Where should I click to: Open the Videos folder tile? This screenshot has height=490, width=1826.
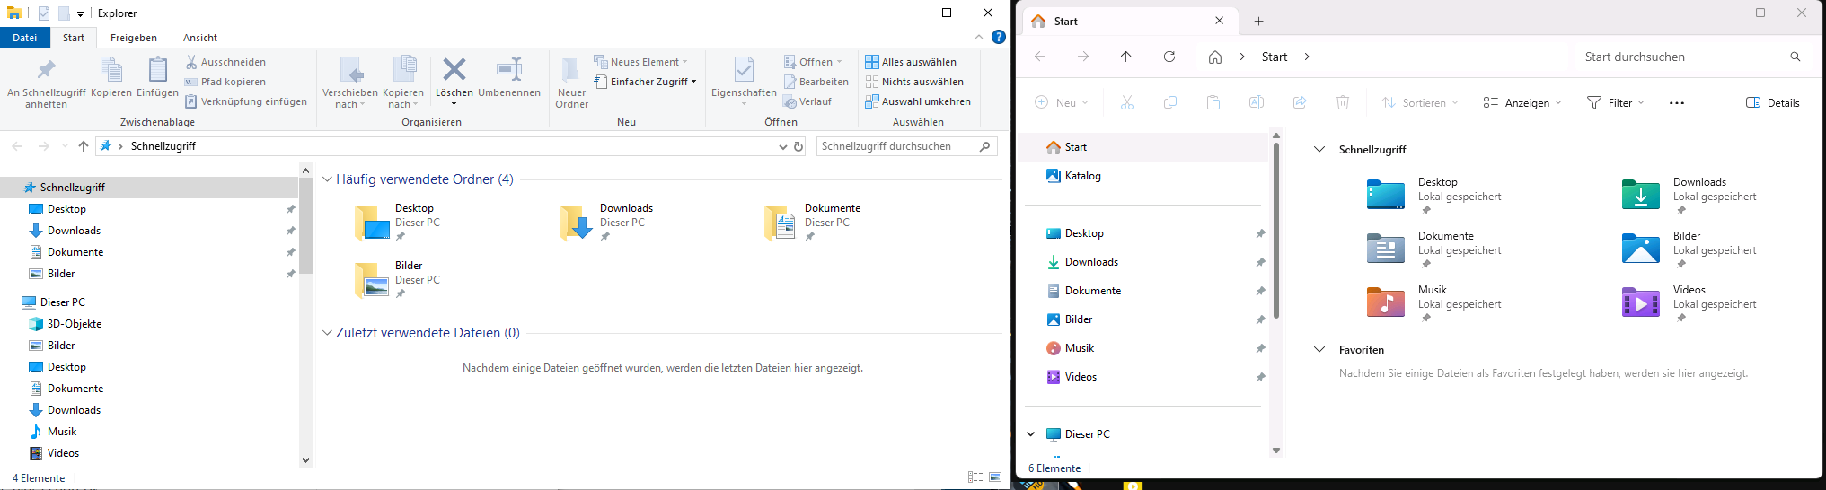pyautogui.click(x=1640, y=302)
